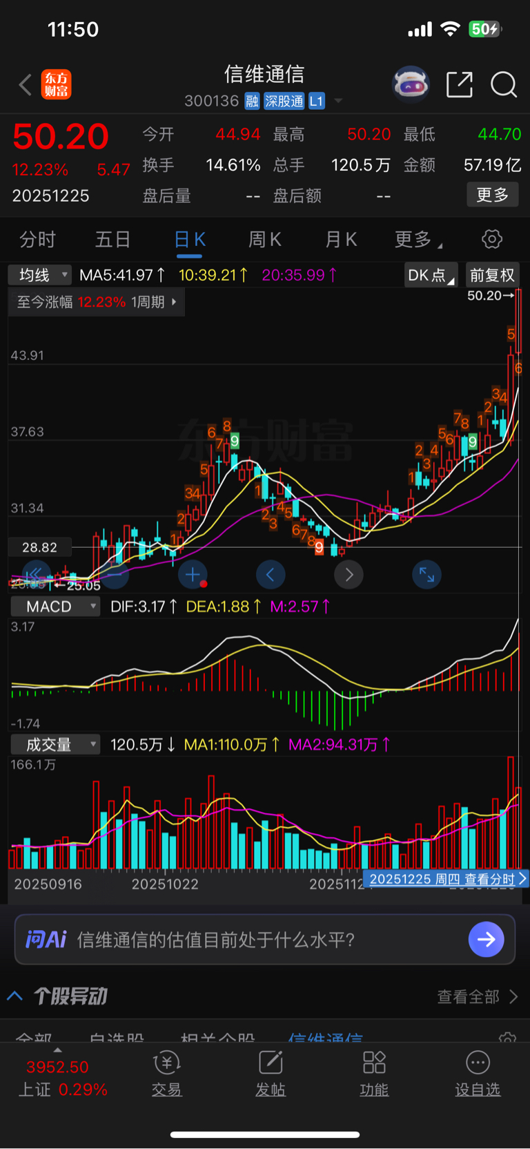Open 成交量 indicator dropdown
The height and width of the screenshot is (1149, 530).
(x=55, y=745)
